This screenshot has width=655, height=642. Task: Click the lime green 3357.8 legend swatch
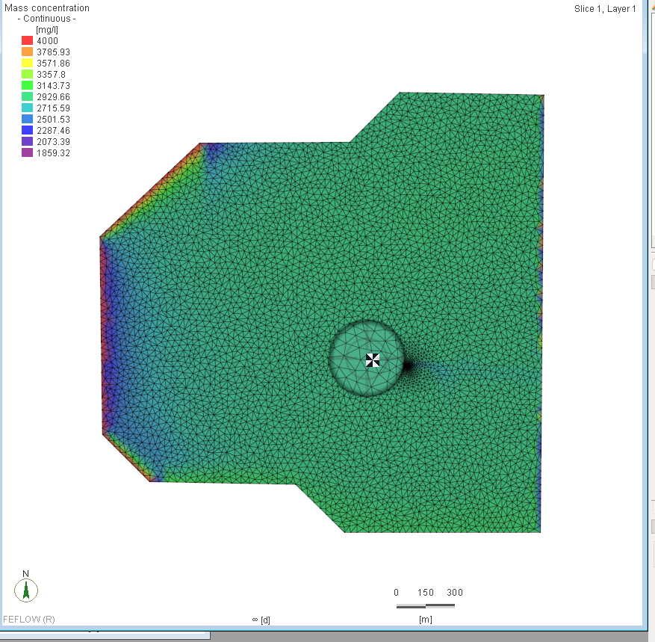pyautogui.click(x=27, y=75)
